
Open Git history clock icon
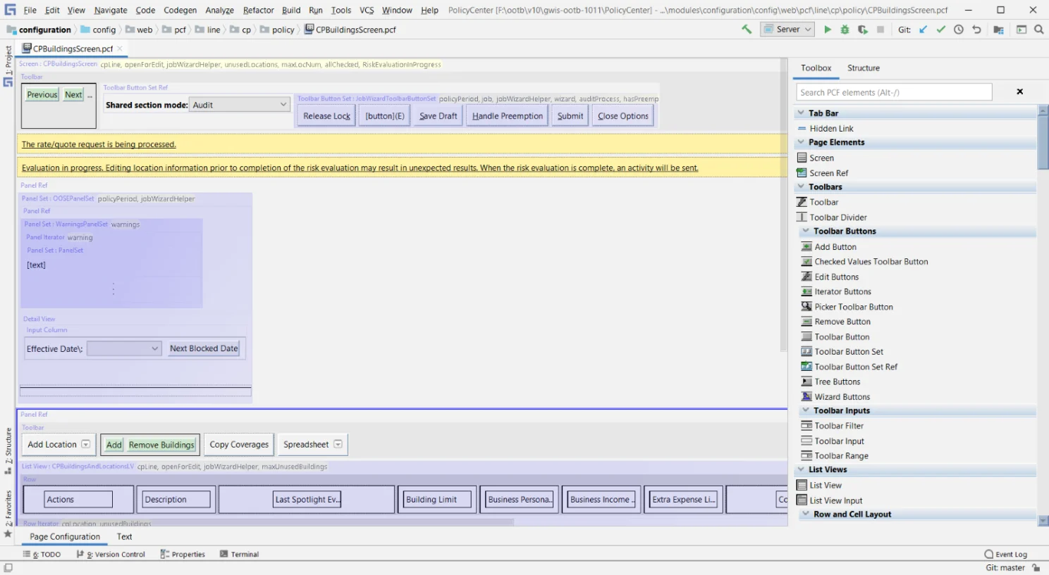[x=959, y=30]
